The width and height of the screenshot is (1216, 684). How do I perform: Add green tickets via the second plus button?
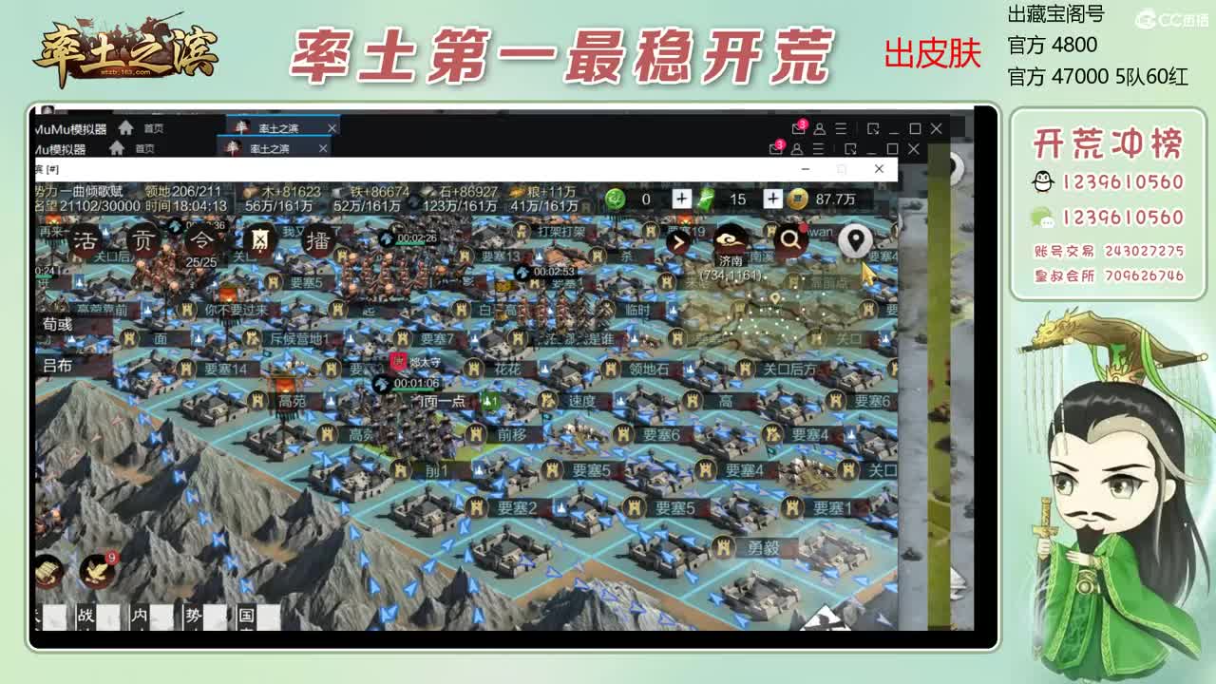pyautogui.click(x=773, y=199)
